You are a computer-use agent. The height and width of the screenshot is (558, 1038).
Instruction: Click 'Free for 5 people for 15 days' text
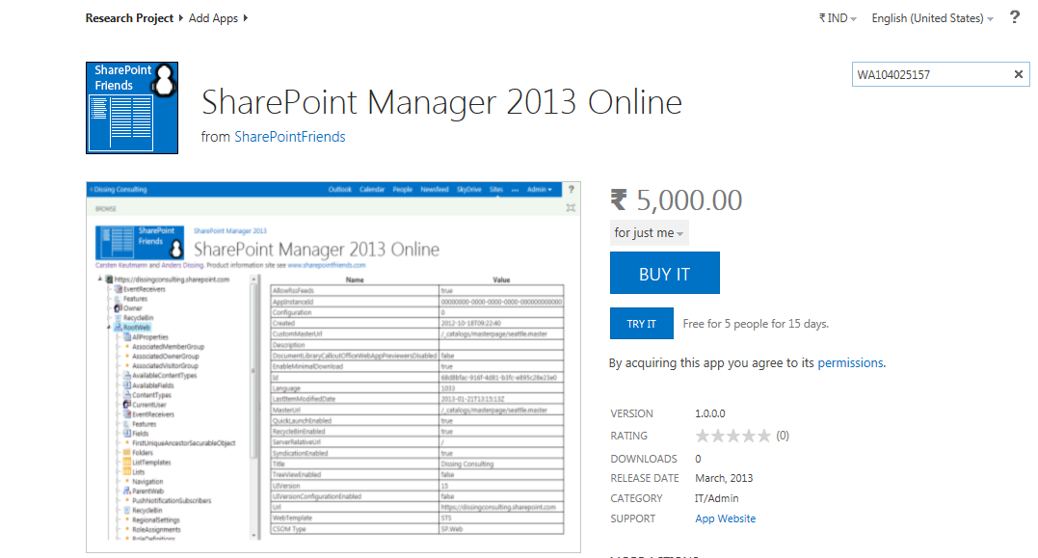click(756, 324)
